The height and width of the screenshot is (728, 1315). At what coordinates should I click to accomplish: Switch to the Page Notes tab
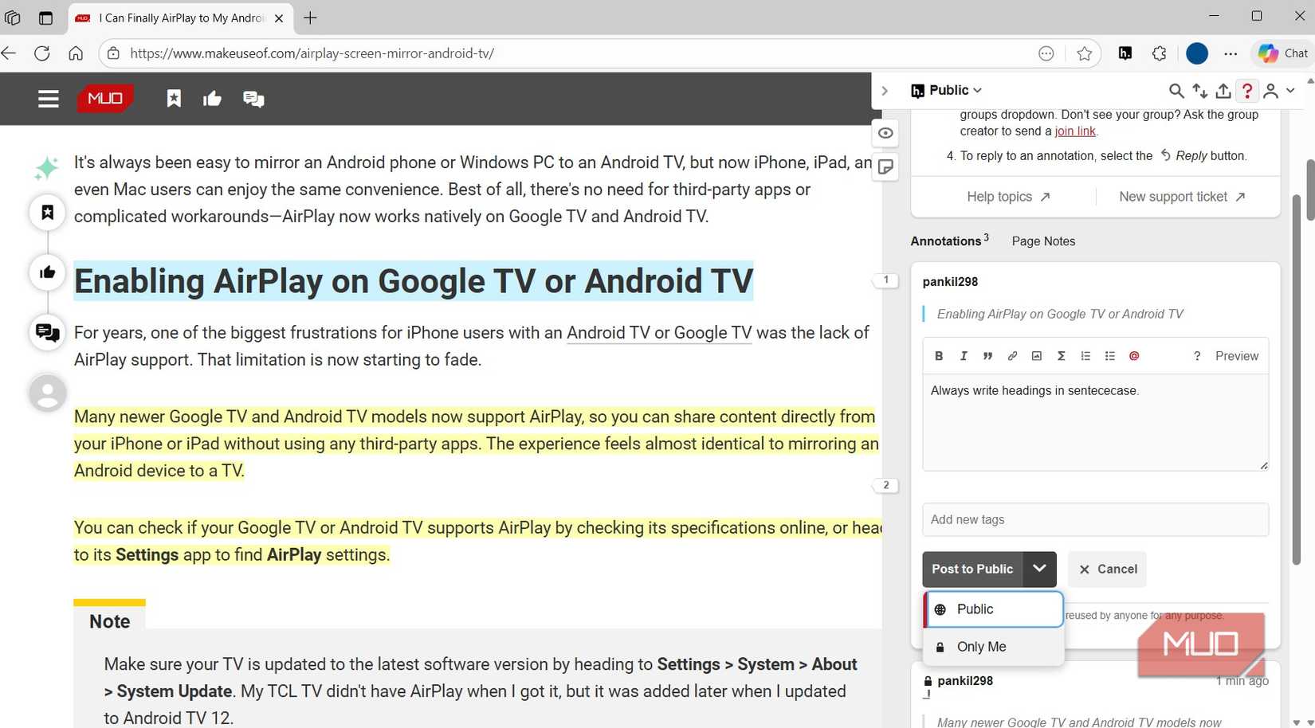tap(1042, 241)
